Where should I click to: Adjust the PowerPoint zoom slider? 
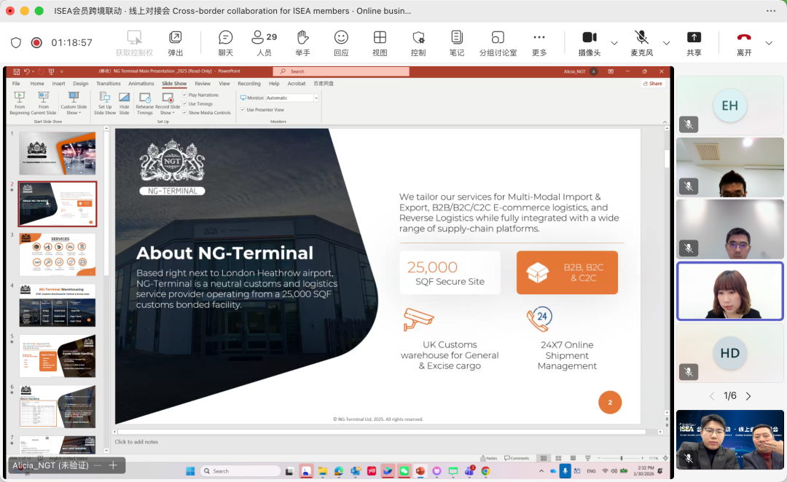pos(621,458)
